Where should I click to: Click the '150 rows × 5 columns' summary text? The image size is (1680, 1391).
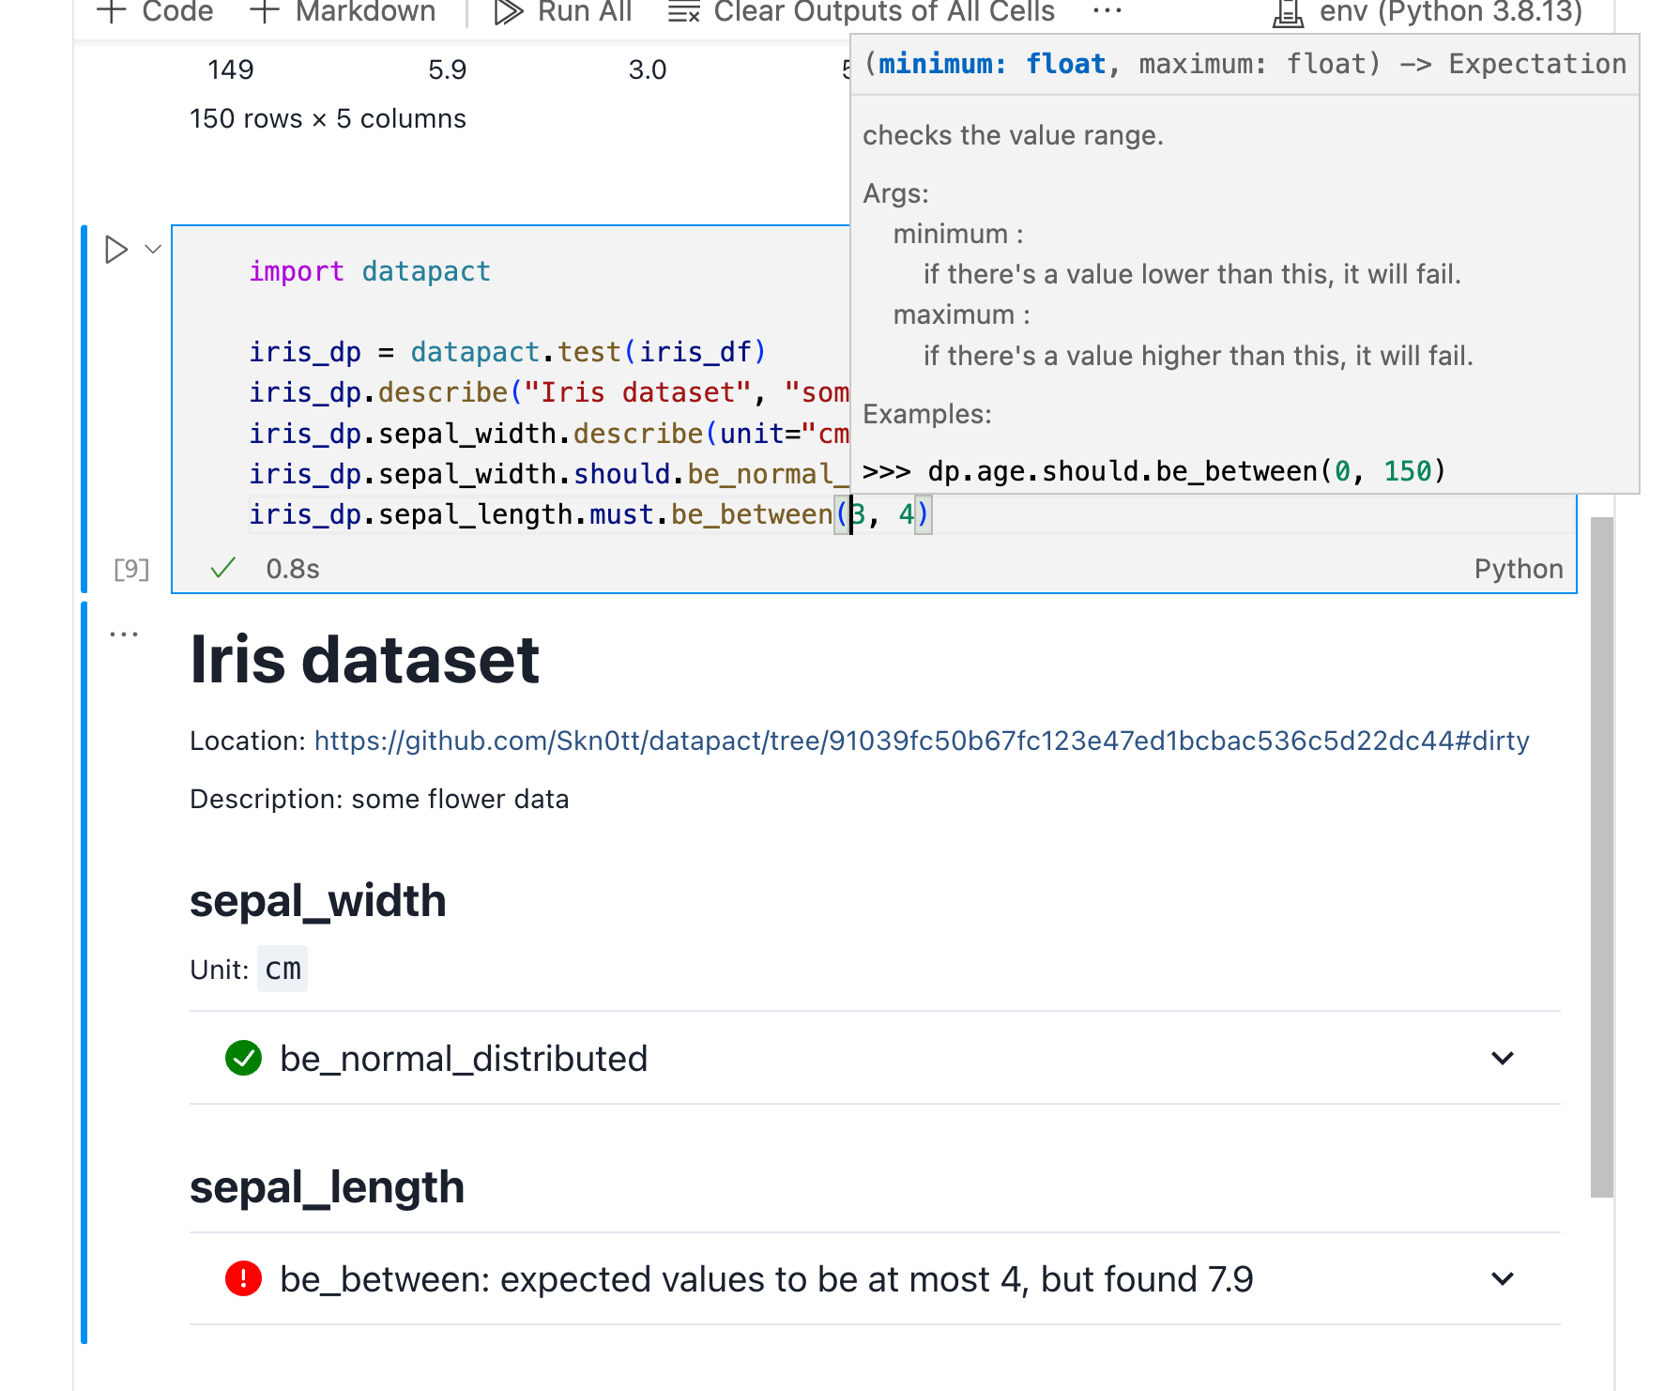pyautogui.click(x=328, y=119)
